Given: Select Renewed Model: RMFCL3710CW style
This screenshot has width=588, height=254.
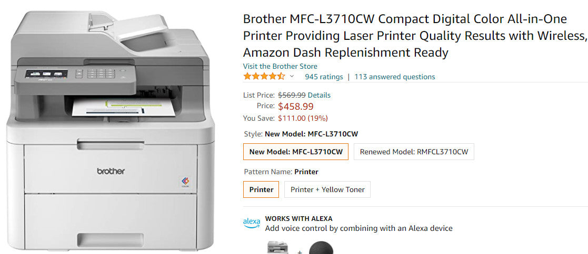Looking at the screenshot, I should point(414,152).
